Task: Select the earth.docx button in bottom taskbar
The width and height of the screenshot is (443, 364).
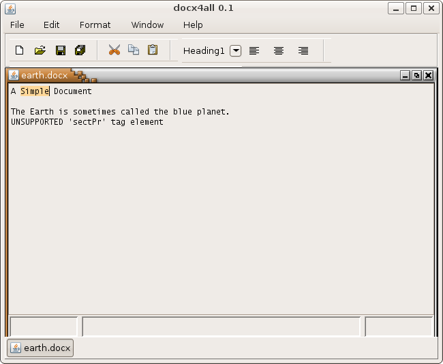Action: 40,348
